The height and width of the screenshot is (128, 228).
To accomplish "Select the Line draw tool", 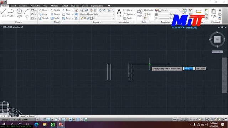I will pyautogui.click(x=4, y=13).
